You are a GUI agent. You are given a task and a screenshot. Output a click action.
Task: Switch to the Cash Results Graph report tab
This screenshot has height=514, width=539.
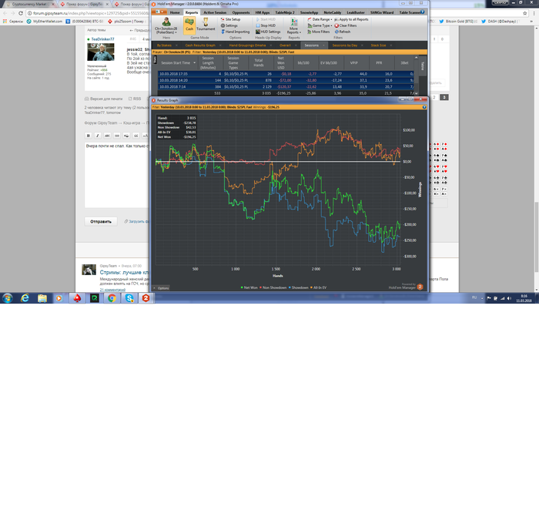click(200, 45)
